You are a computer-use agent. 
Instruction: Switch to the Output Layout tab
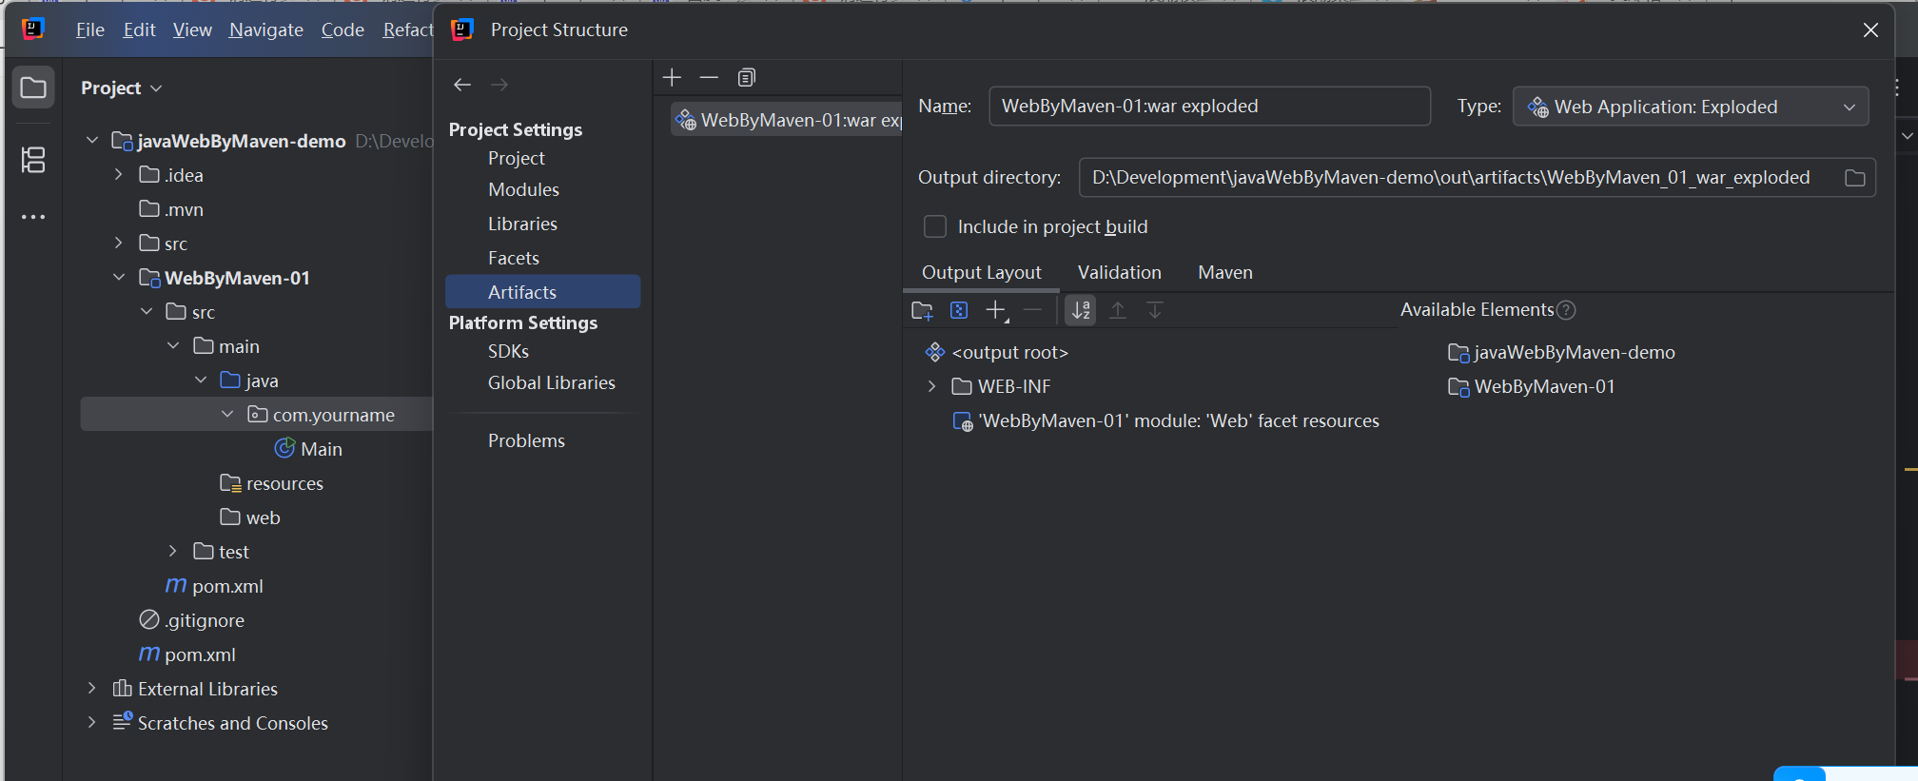(981, 272)
